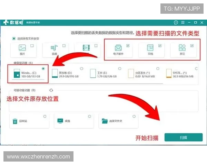Click the picture file type icon
This screenshot has width=207, height=165.
pyautogui.click(x=22, y=48)
